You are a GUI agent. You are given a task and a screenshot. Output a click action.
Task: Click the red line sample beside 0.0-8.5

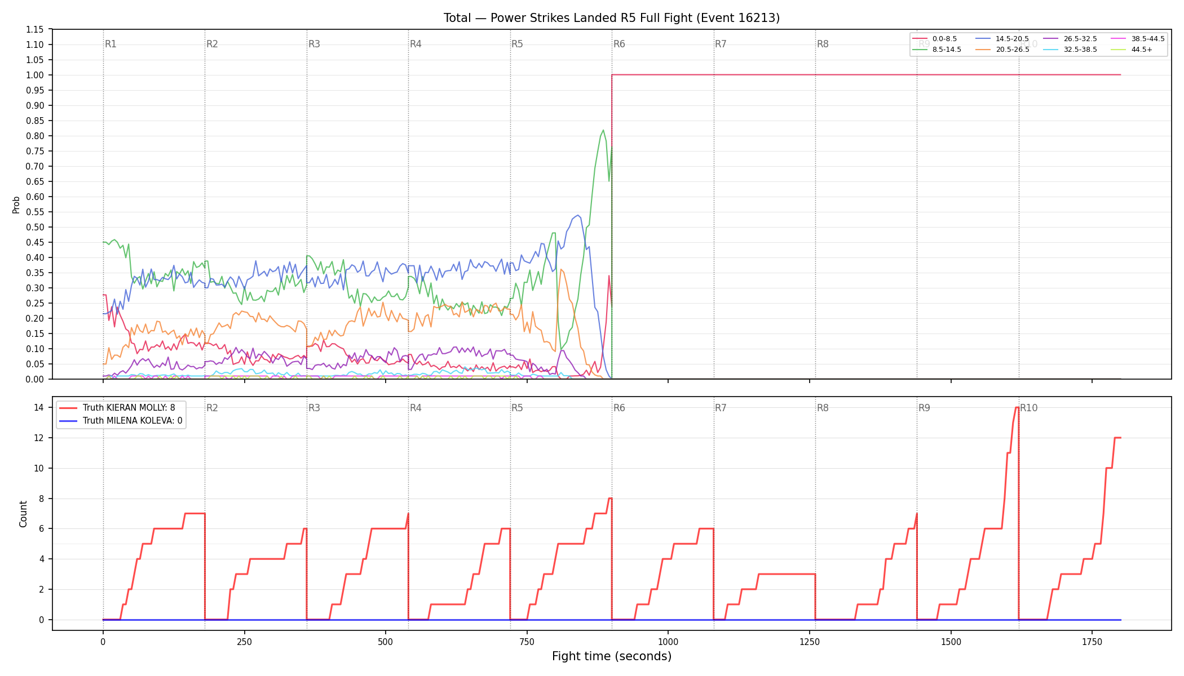(920, 39)
